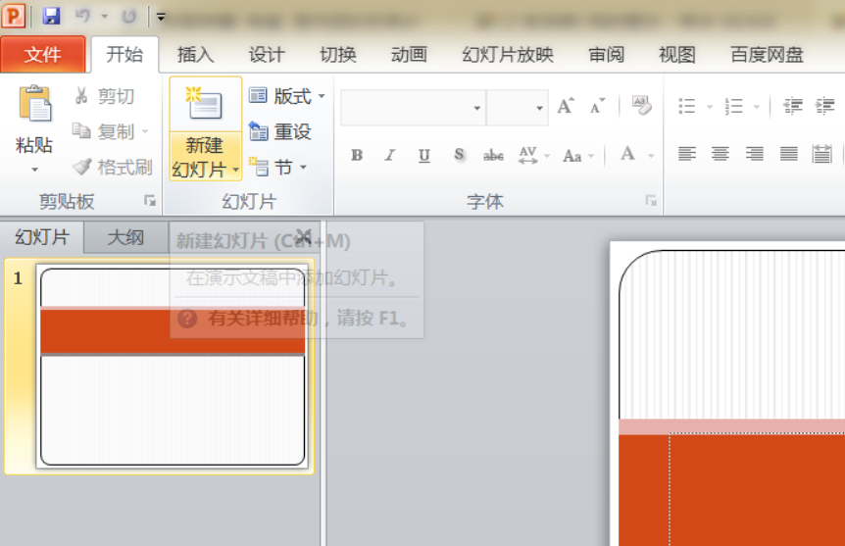This screenshot has height=546, width=845.
Task: Open the font color dropdown arrow
Action: 651,156
